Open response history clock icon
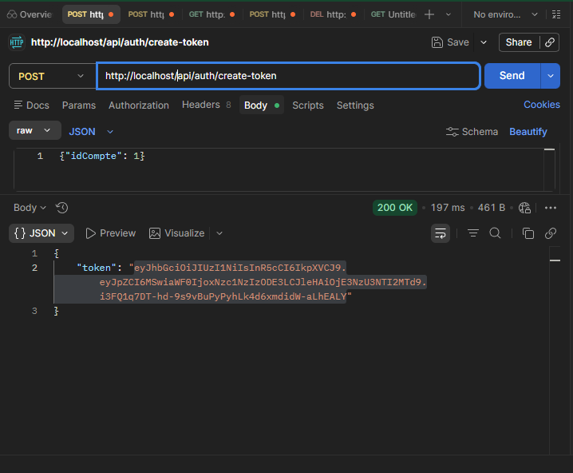 point(61,208)
